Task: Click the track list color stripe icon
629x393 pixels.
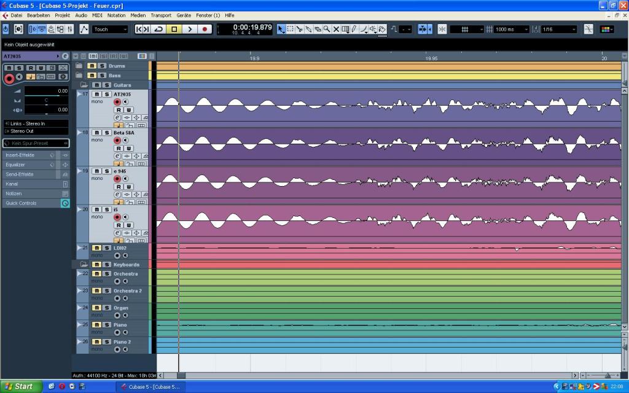Action: (142, 56)
